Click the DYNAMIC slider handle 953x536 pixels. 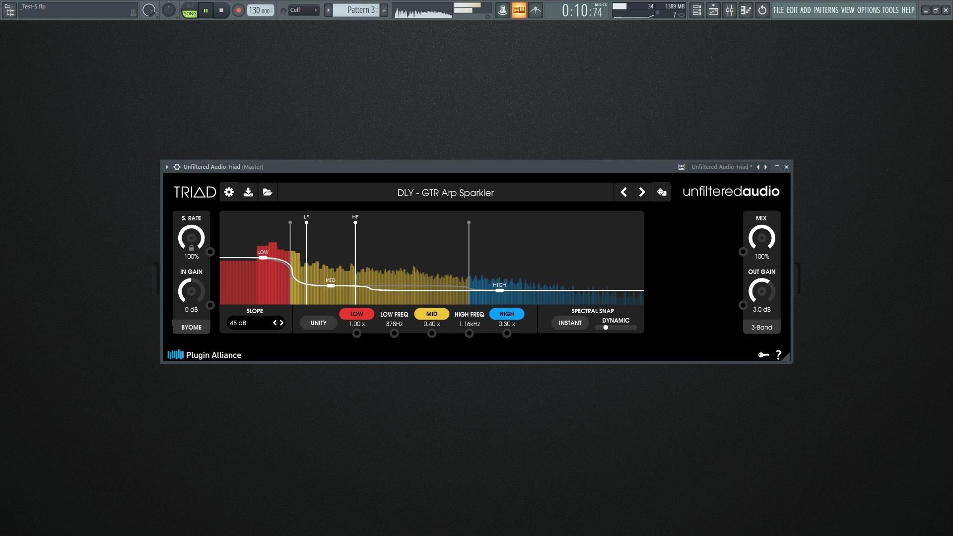[x=606, y=328]
